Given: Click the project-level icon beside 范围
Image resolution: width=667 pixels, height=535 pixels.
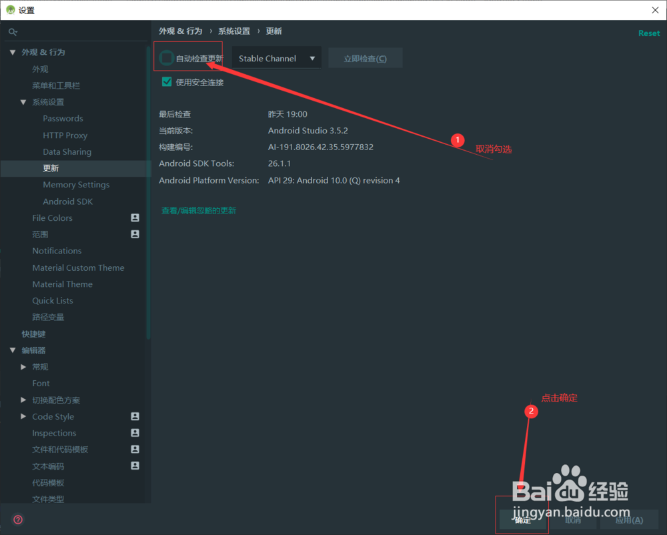Looking at the screenshot, I should coord(134,234).
